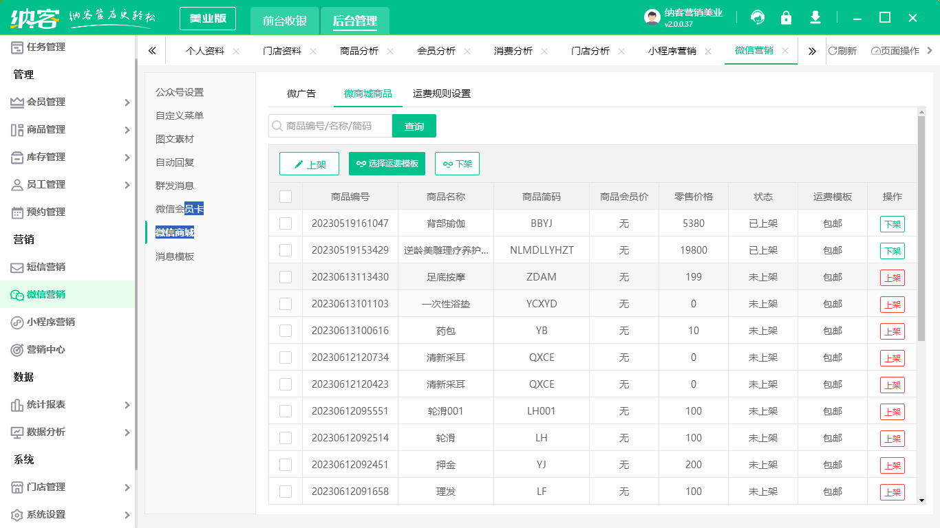Click the customer service headset icon

[758, 18]
